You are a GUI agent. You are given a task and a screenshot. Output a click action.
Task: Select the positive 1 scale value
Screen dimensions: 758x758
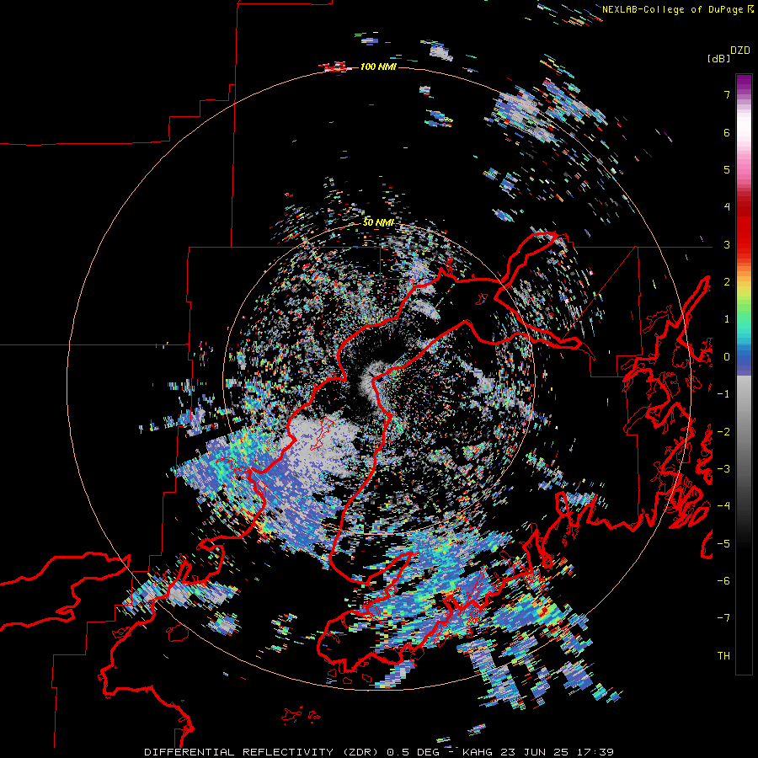coord(727,319)
